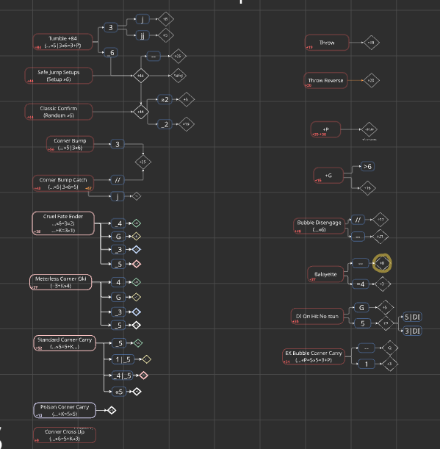The width and height of the screenshot is (440, 449).
Task: Click the _3 node under Meterless Corner Oki
Action: click(x=118, y=312)
